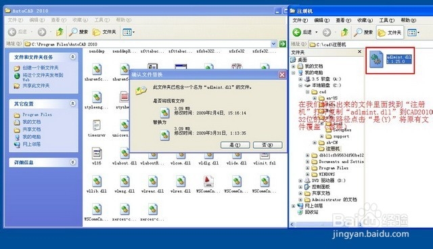Select vlabout.dll file icon
This screenshot has height=249, width=433.
point(124,154)
